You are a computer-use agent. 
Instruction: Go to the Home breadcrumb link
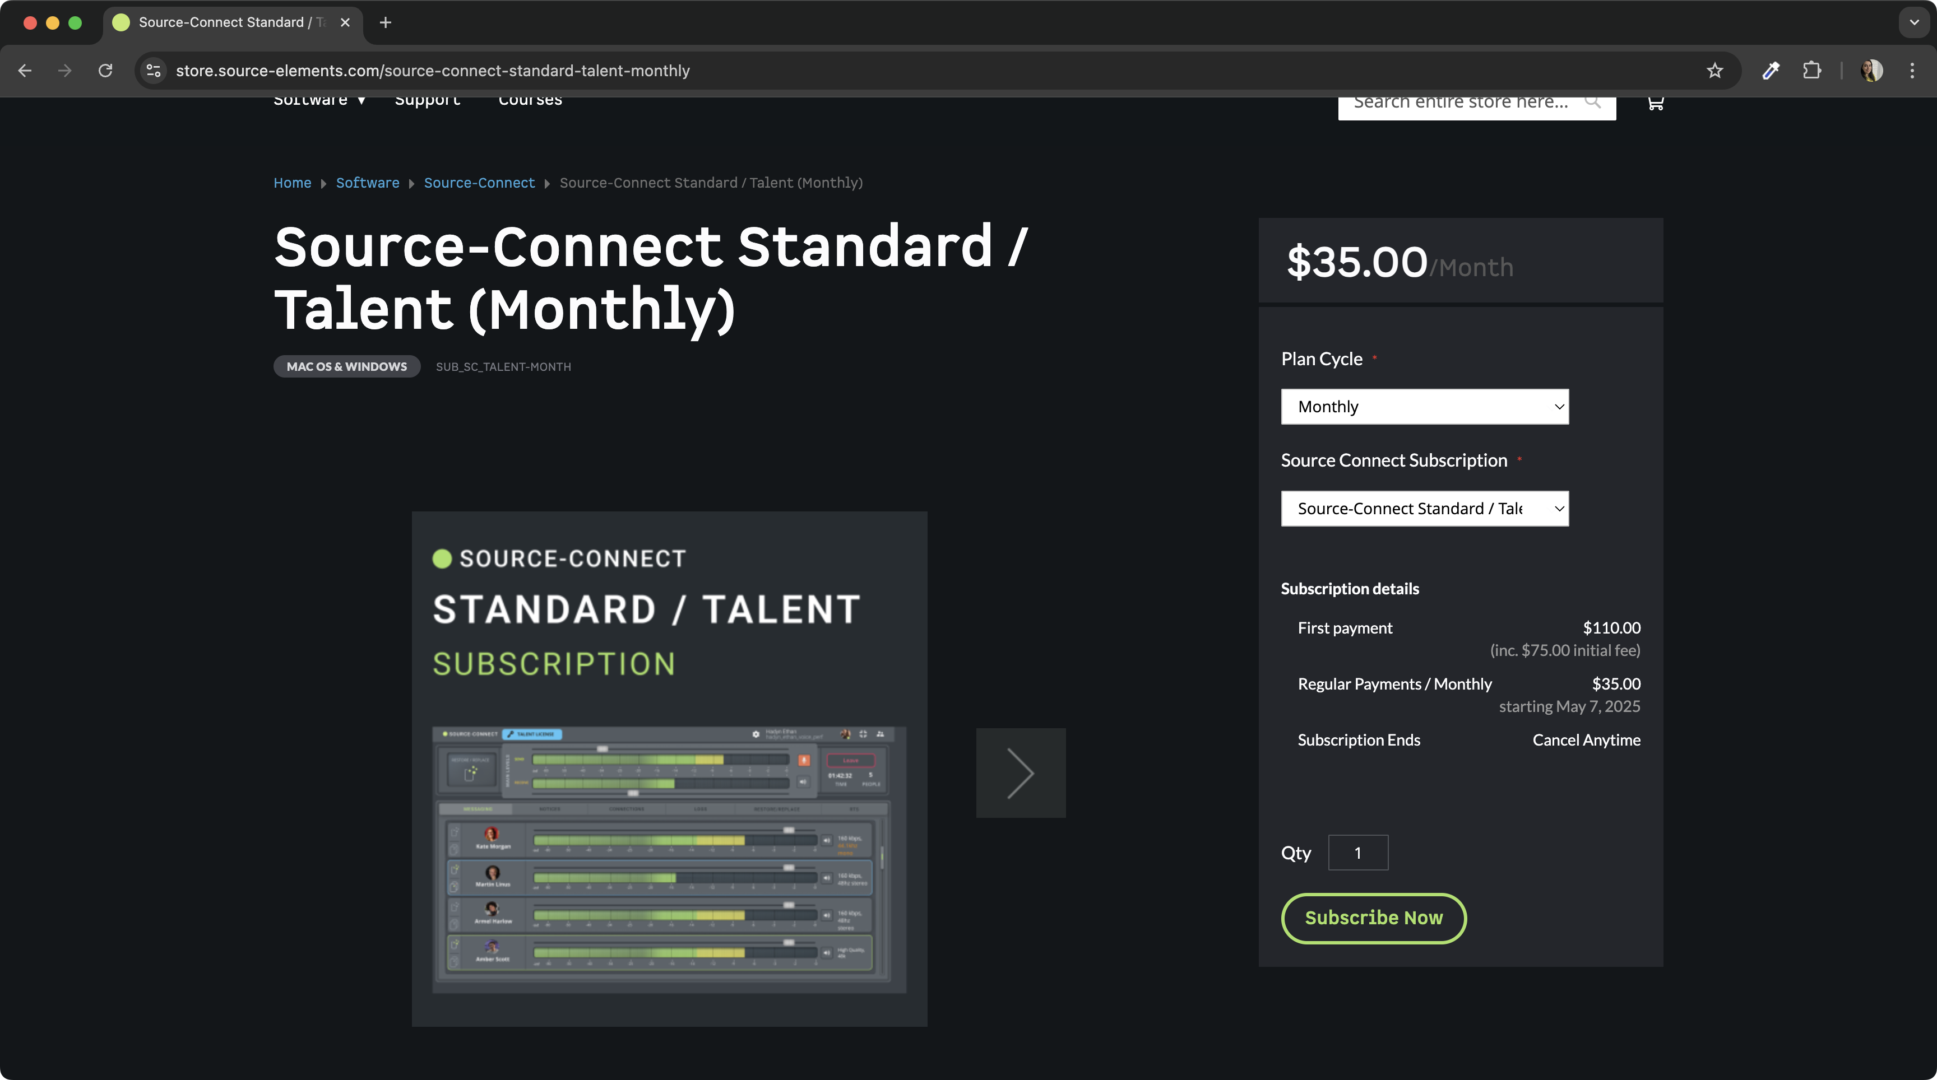pyautogui.click(x=292, y=183)
